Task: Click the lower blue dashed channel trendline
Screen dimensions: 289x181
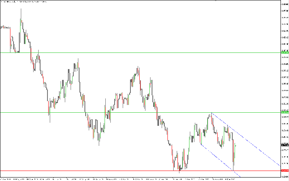Action: tap(220, 161)
